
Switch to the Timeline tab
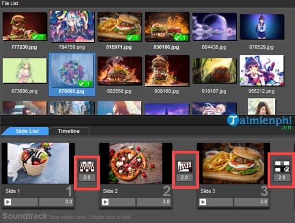(69, 131)
